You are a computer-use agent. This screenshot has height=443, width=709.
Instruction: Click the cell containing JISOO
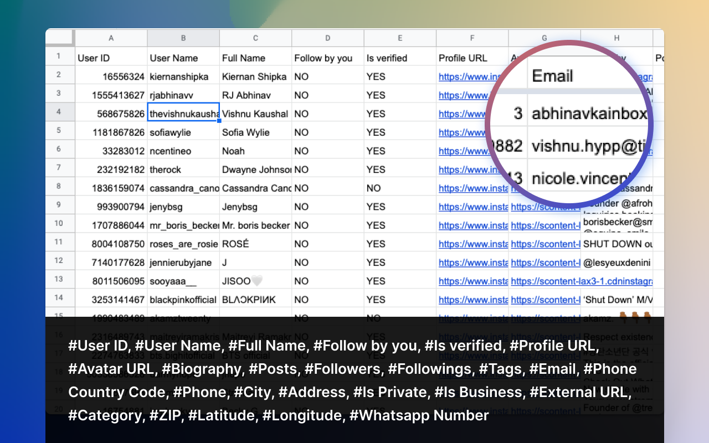click(255, 281)
